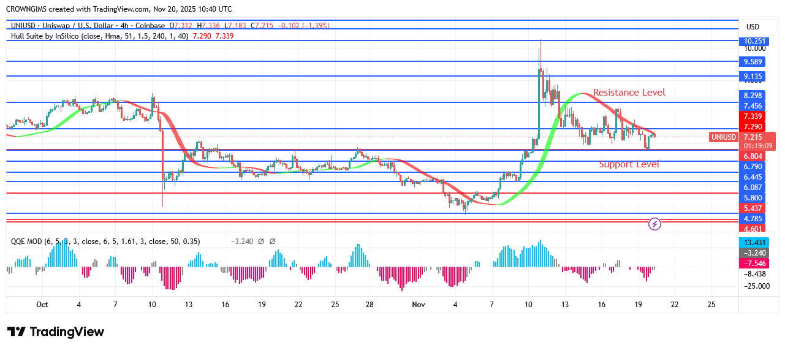Click the 9.589 horizontal level label
Image resolution: width=785 pixels, height=350 pixels.
click(x=753, y=62)
